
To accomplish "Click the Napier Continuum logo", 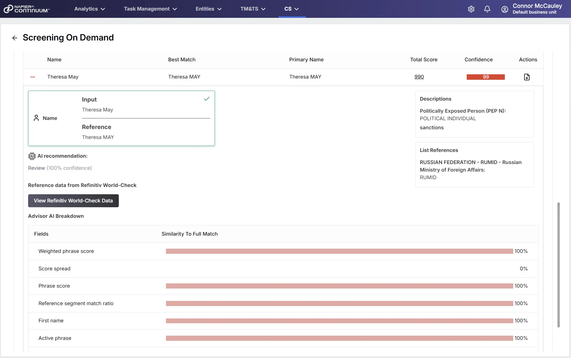I will click(27, 9).
